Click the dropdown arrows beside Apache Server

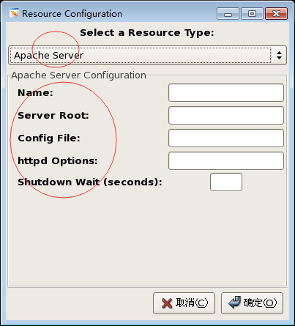click(279, 55)
